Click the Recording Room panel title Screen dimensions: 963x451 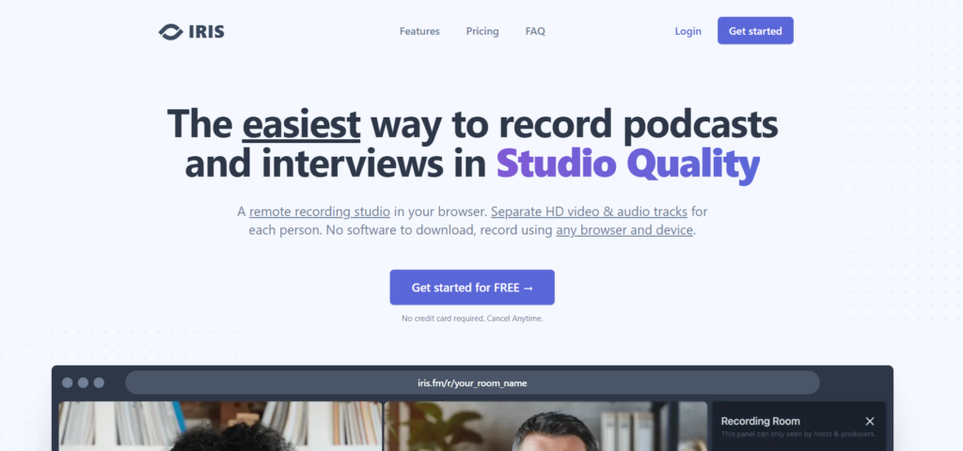click(760, 421)
